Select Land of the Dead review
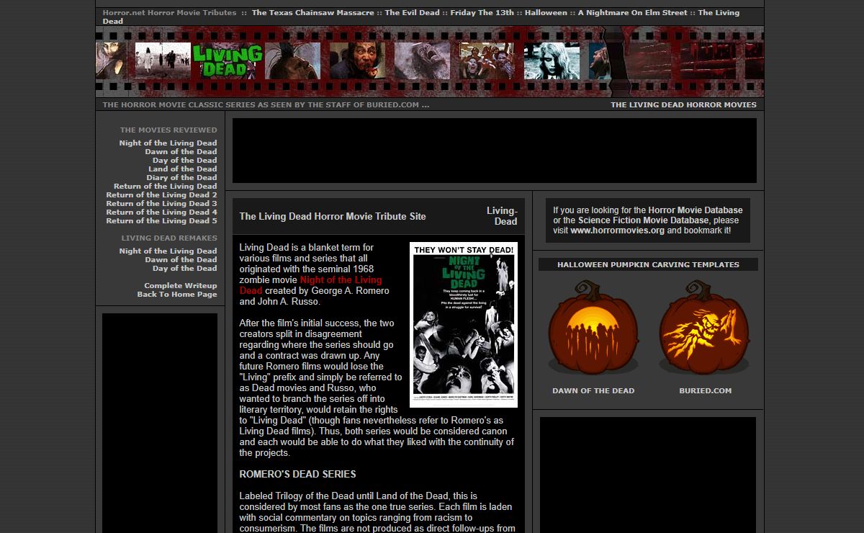 (x=182, y=169)
